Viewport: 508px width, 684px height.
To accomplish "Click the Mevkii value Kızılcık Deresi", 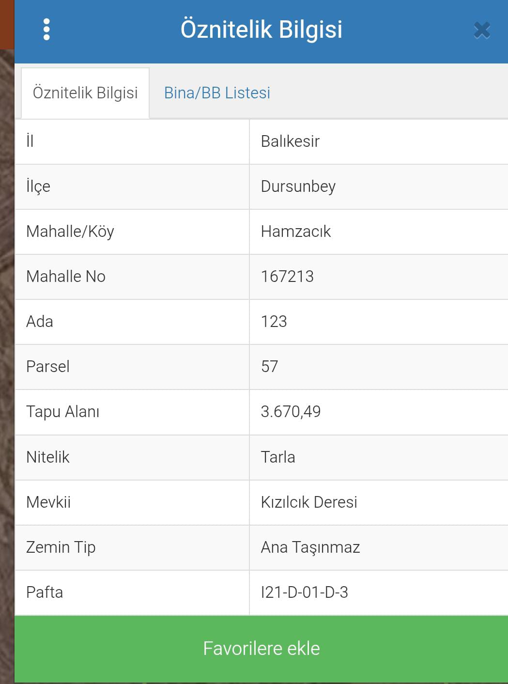I will tap(309, 502).
